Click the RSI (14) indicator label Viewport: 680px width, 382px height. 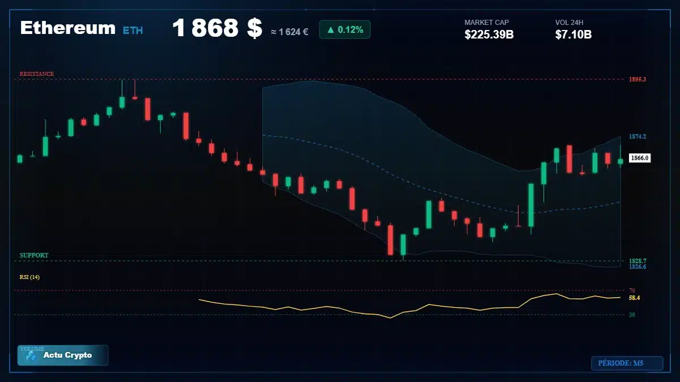coord(29,277)
